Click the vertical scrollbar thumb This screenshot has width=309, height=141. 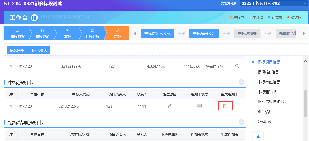click(305, 103)
